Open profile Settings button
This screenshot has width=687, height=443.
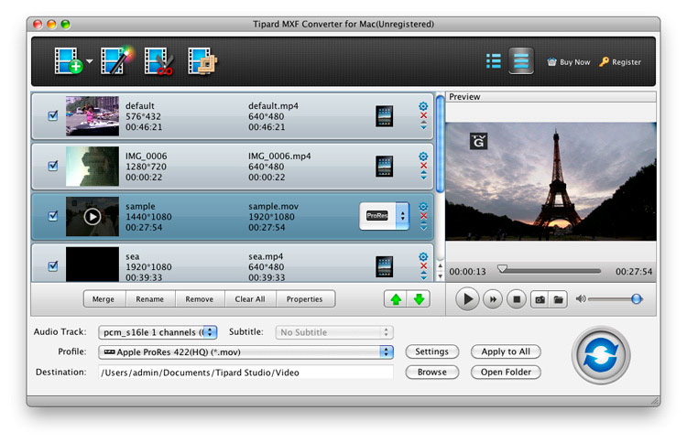coord(432,351)
